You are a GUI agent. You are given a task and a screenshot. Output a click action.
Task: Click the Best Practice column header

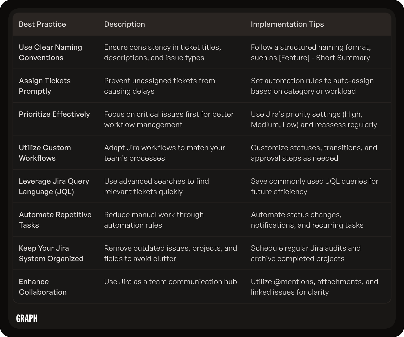click(x=42, y=24)
